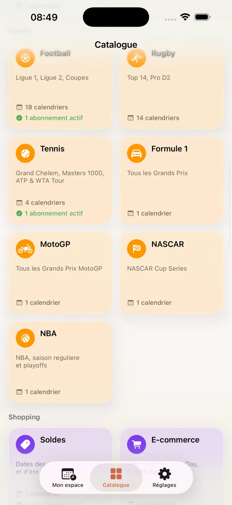
Task: Select the Catalogue tab in bottom bar
Action: (x=116, y=477)
